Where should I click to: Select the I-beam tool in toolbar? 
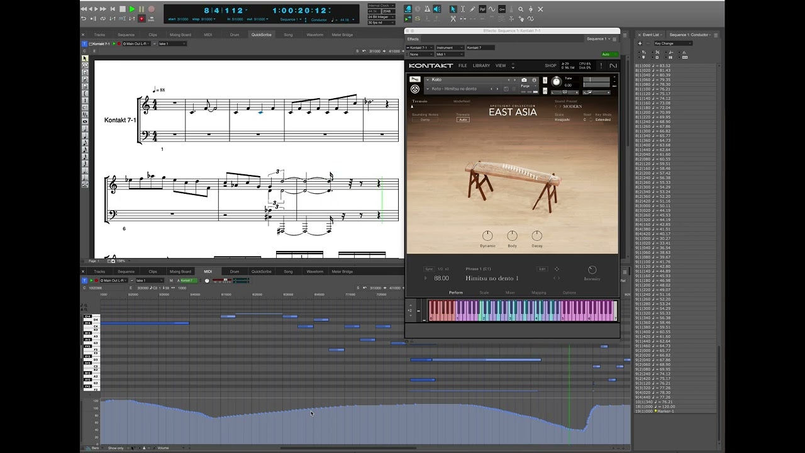463,9
